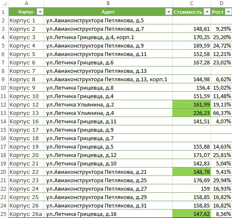Click the select-all corner triangle
This screenshot has width=232, height=218.
pyautogui.click(x=4, y=3)
